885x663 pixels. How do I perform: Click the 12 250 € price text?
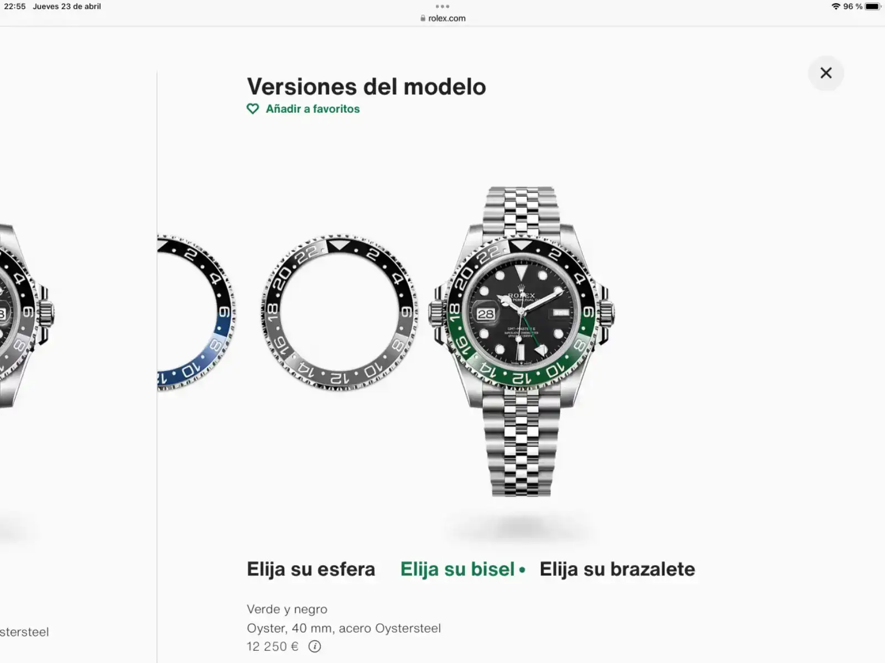272,646
